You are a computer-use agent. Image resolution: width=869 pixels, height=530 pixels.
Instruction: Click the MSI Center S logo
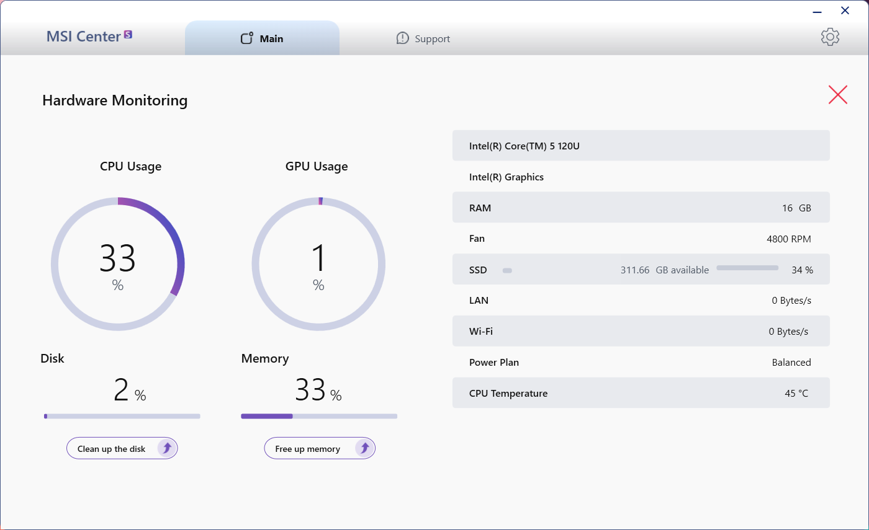click(x=89, y=37)
